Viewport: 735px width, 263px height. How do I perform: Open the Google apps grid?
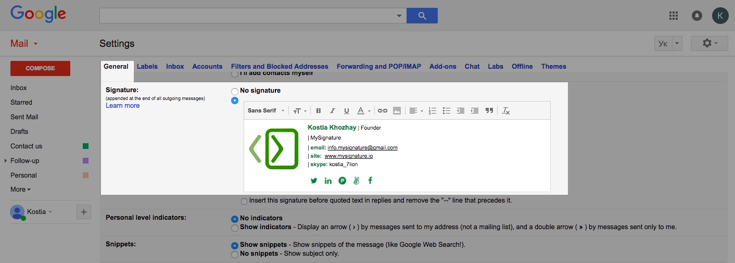click(x=674, y=16)
